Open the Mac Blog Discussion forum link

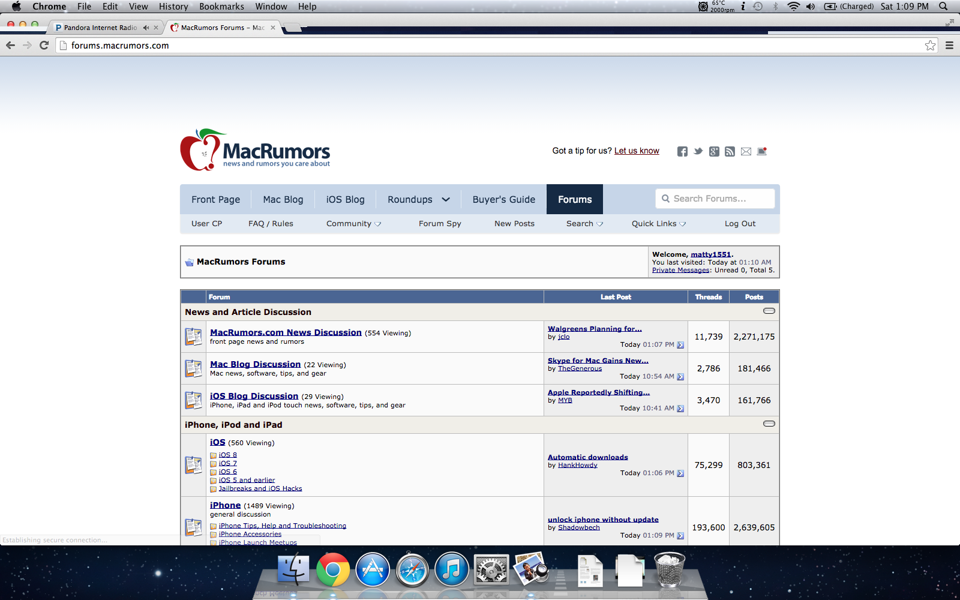coord(255,364)
